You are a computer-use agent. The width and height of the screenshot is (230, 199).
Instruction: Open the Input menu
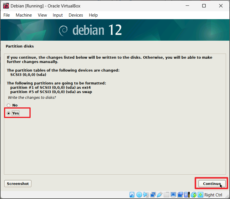pos(58,15)
